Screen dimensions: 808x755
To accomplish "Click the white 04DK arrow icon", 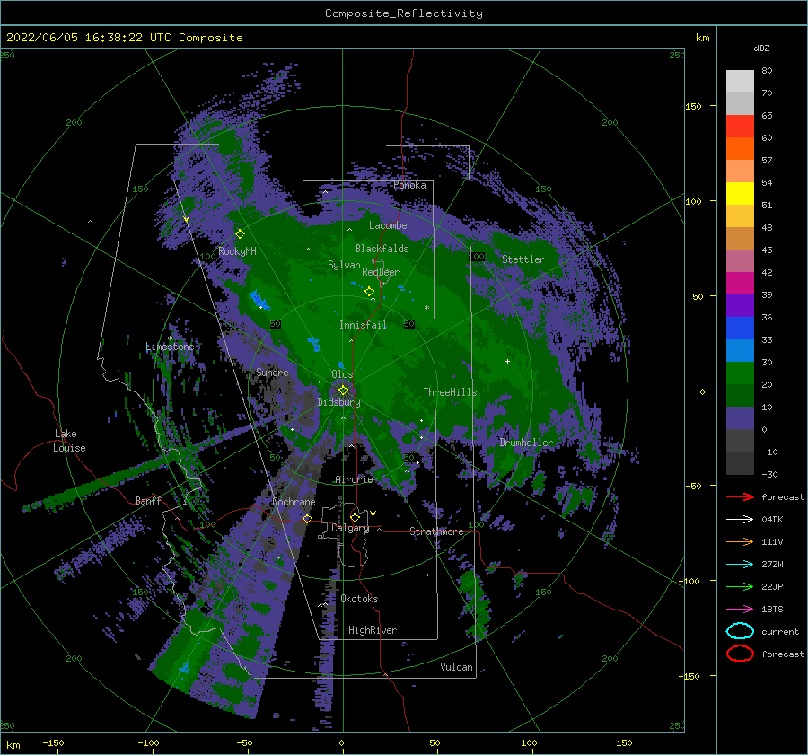I will click(x=740, y=520).
